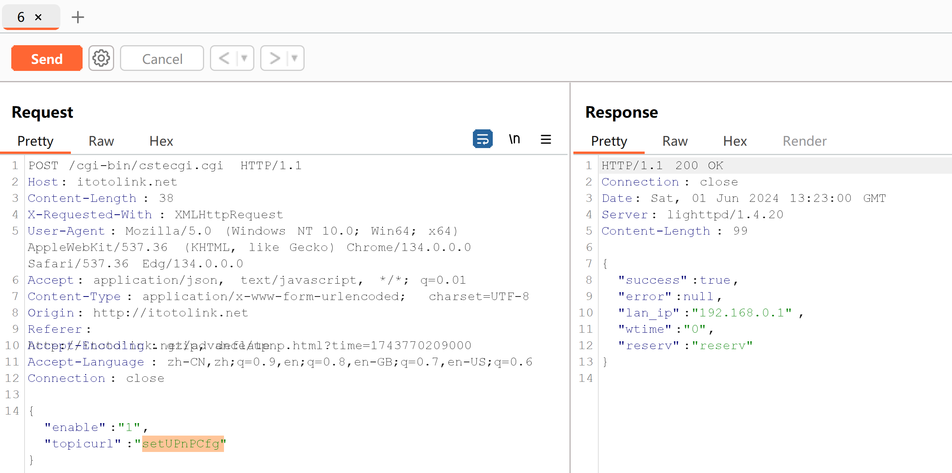952x473 pixels.
Task: Select tab numbered 6
Action: [21, 17]
